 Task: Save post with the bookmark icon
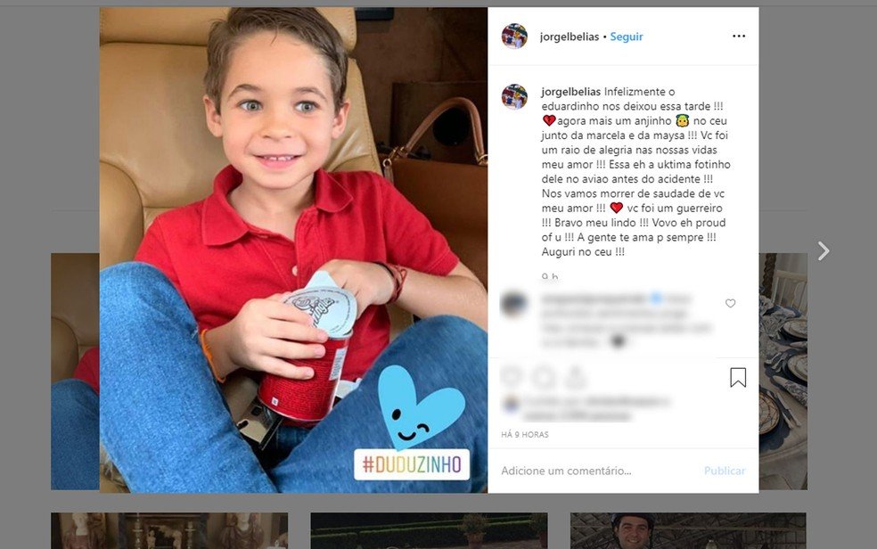738,377
